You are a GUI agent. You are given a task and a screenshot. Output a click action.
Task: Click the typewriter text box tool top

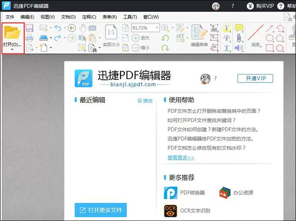tap(214, 28)
